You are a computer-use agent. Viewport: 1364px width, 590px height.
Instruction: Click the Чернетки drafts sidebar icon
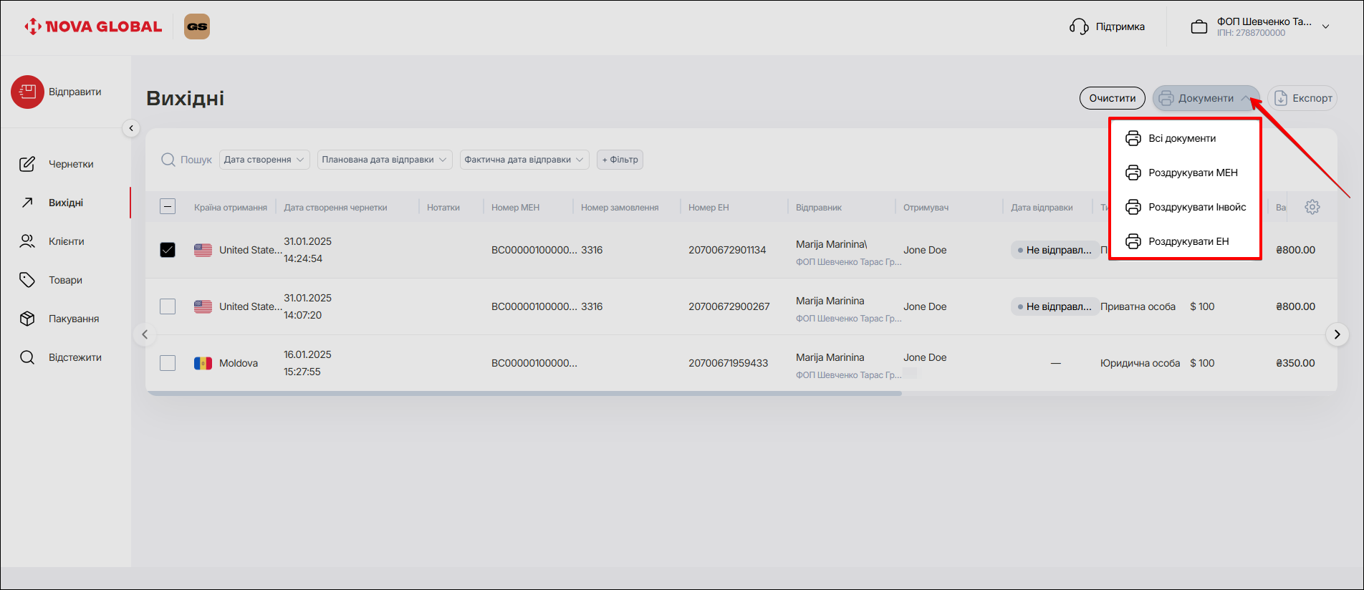(27, 164)
